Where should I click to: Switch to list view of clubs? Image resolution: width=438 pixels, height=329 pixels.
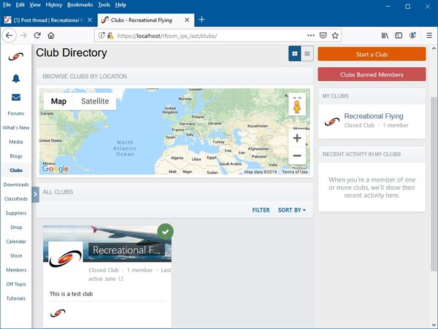pos(307,53)
